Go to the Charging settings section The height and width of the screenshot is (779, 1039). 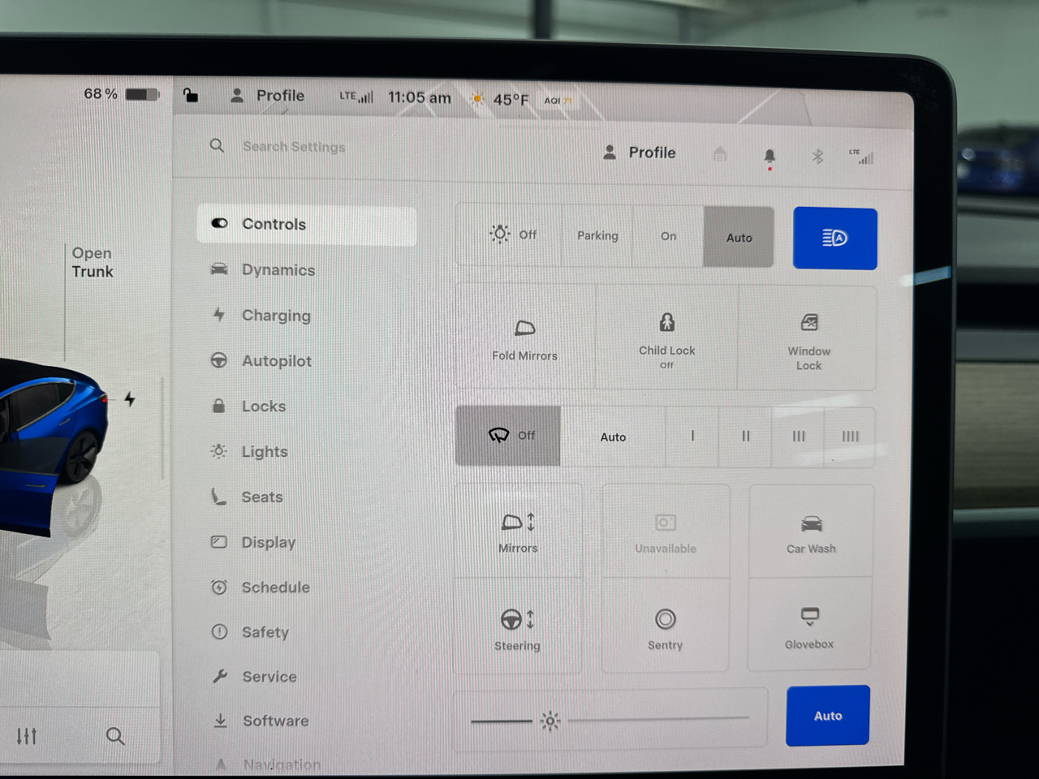tap(276, 316)
